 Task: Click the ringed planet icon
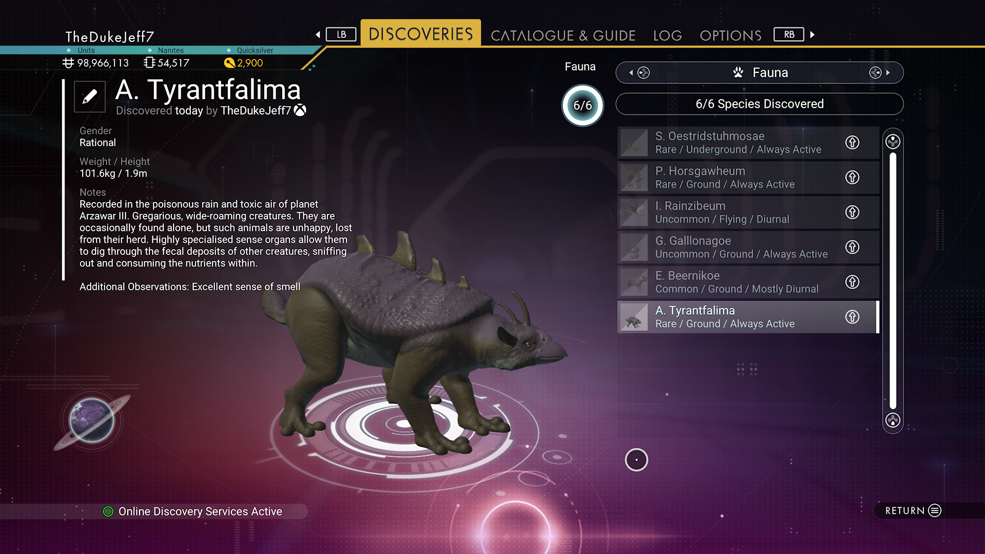tap(92, 420)
